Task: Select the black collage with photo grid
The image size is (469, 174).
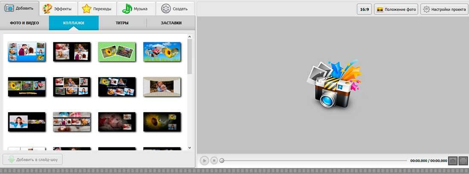Action: [72, 87]
